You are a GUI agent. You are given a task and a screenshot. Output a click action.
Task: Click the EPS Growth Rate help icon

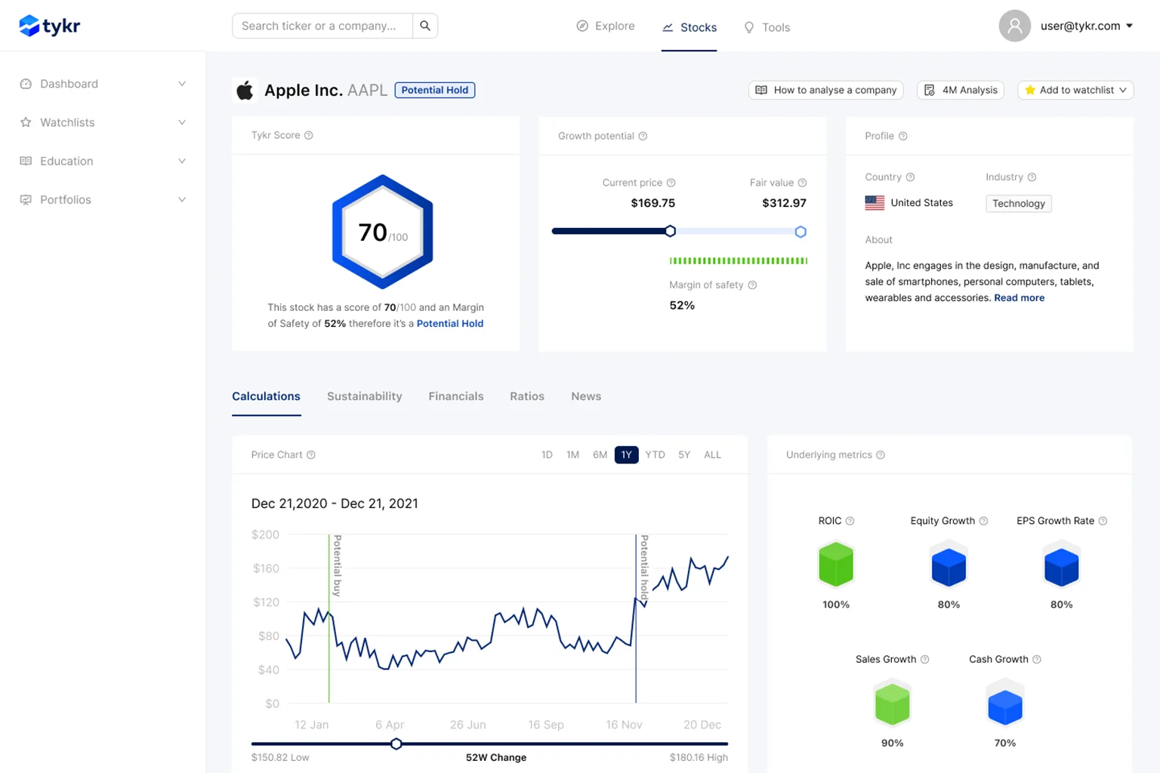point(1103,521)
